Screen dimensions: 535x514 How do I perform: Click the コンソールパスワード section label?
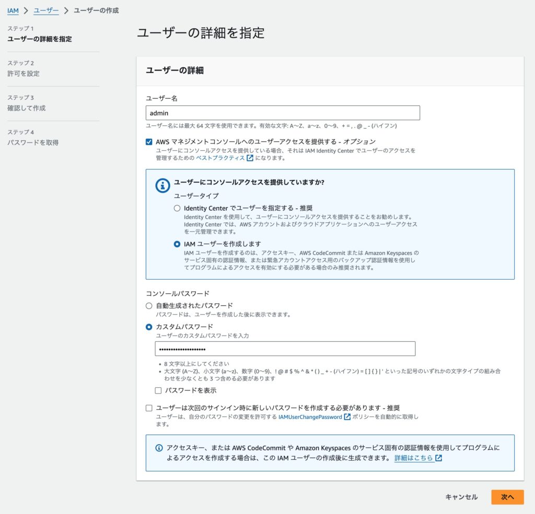pos(178,293)
